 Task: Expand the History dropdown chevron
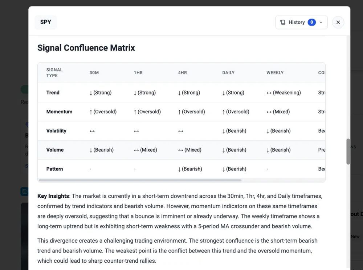click(321, 22)
